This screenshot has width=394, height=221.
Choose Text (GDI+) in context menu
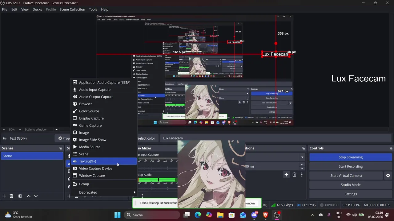104,161
